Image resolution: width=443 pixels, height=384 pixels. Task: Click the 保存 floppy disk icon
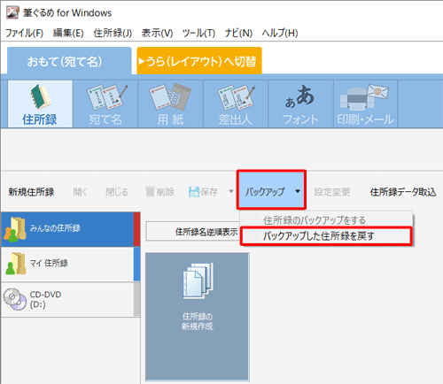tap(194, 192)
